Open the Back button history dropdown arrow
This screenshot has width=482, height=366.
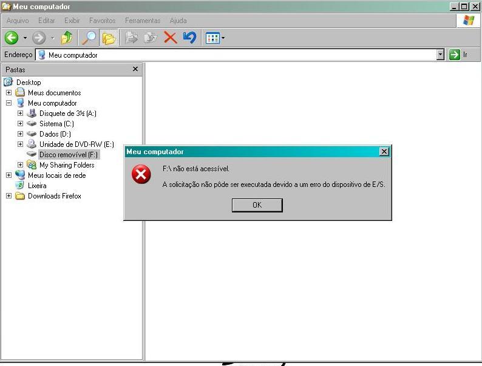25,38
